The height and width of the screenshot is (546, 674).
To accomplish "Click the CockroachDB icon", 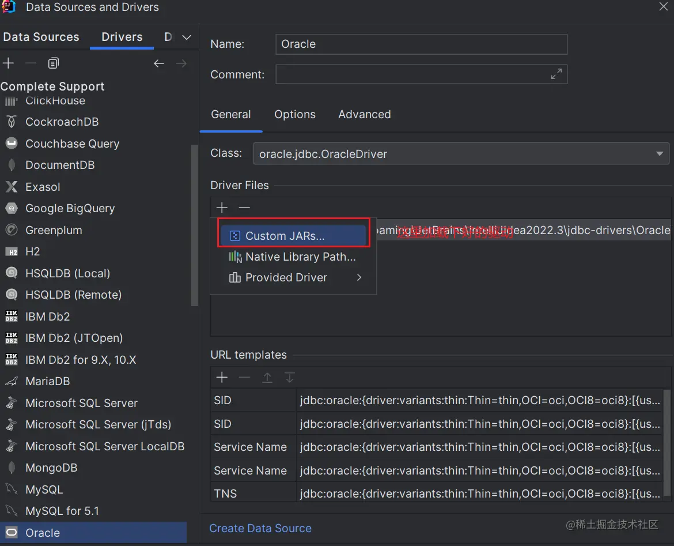I will click(x=12, y=122).
